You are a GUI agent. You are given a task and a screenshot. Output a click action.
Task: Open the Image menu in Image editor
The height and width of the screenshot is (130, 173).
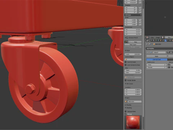(158, 38)
